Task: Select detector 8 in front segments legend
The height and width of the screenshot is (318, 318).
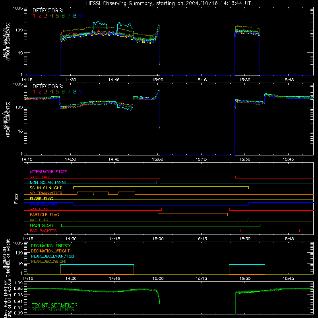Action: click(x=75, y=16)
